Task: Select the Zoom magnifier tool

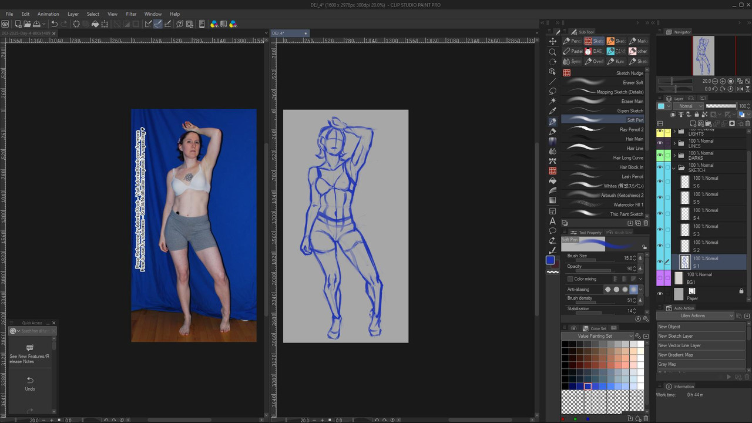Action: tap(552, 51)
